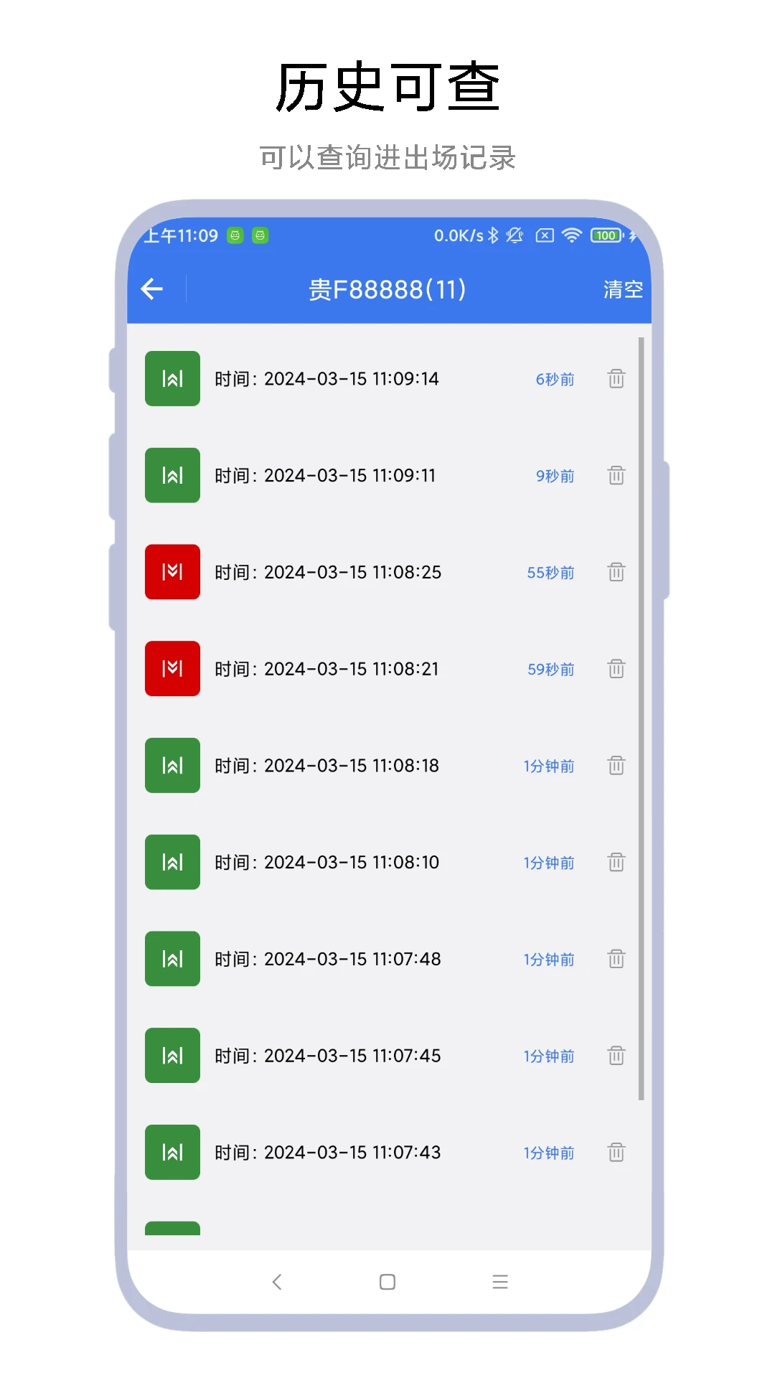775x1378 pixels.
Task: Delete the 11:07:48 record
Action: click(x=616, y=959)
